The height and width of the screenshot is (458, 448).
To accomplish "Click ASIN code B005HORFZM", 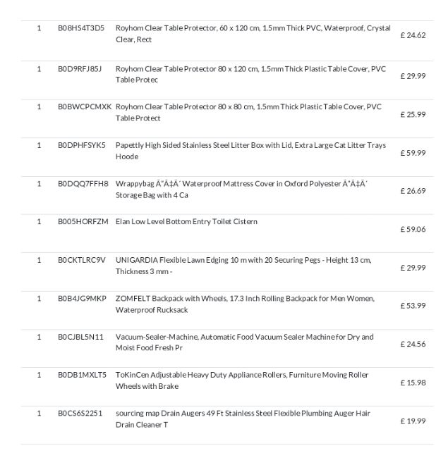I will coord(83,222).
